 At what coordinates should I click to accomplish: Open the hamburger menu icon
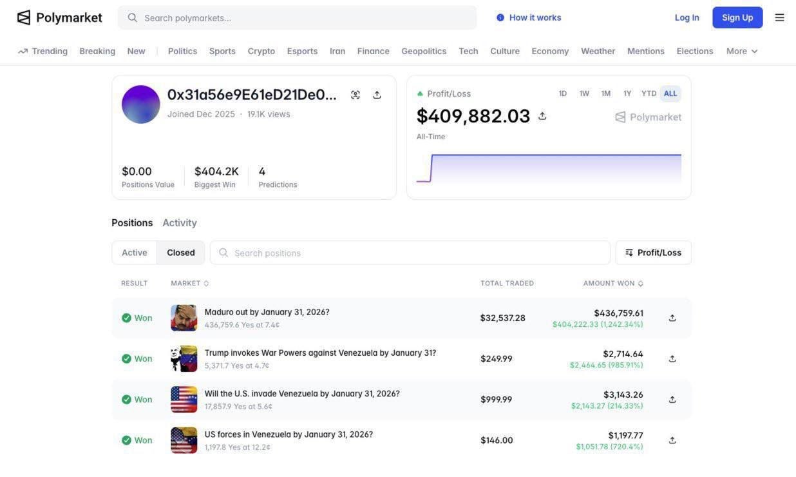[779, 17]
